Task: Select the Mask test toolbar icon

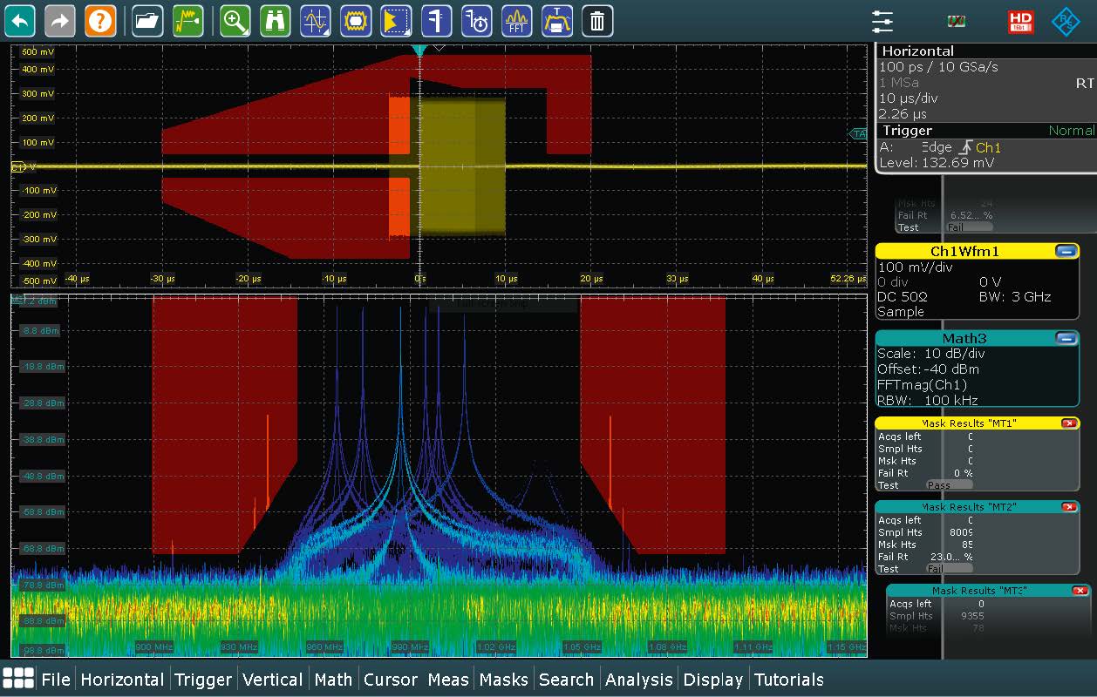Action: 355,21
